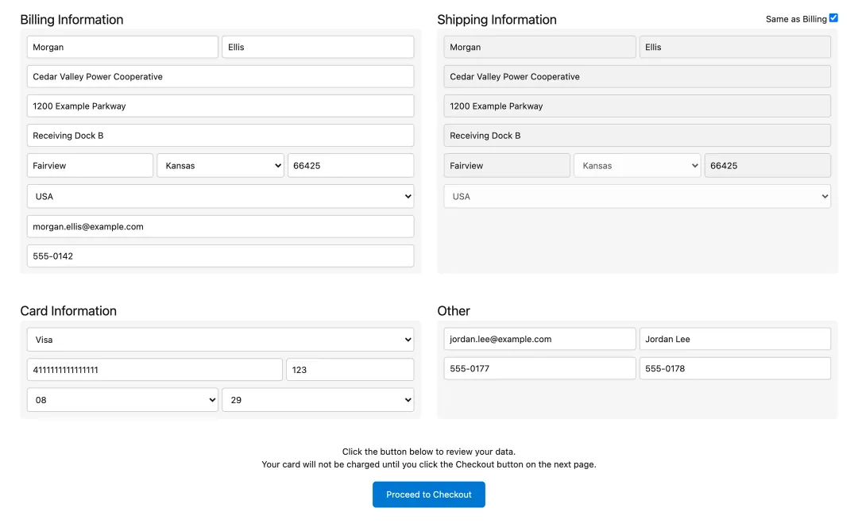Click the Other section heading
Viewport: 858px width, 527px height.
pyautogui.click(x=454, y=311)
